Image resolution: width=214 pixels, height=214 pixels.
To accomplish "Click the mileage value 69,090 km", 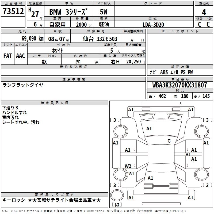I will pyautogui.click(x=29, y=39).
